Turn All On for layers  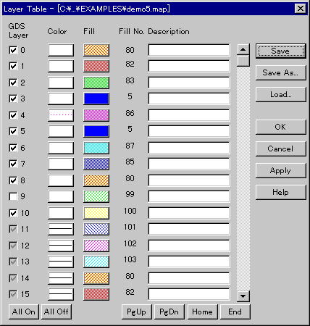click(x=23, y=312)
